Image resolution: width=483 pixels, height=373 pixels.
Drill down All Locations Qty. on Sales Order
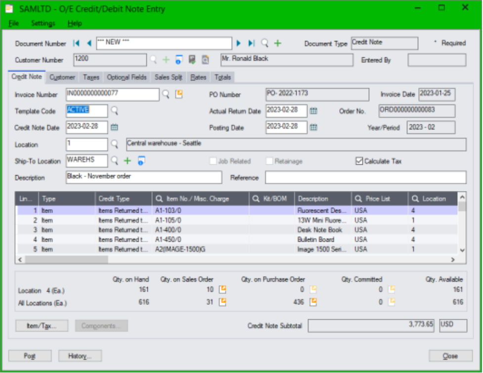222,302
